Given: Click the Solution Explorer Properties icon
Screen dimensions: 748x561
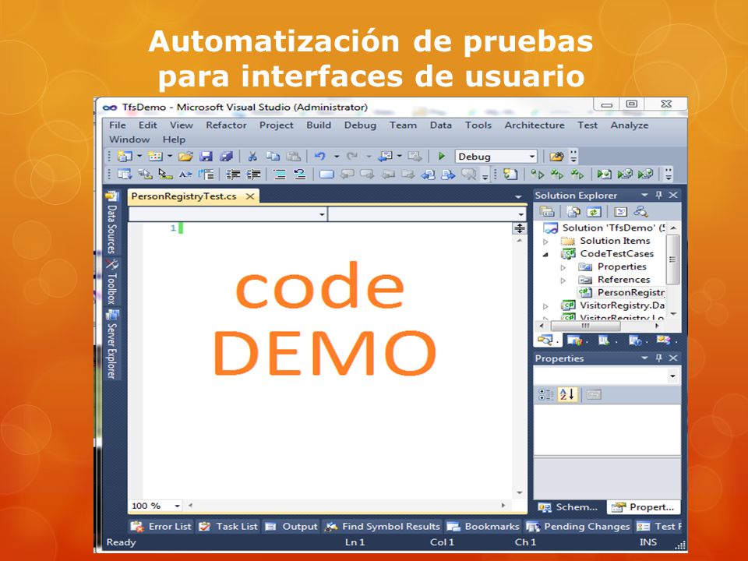Looking at the screenshot, I should pos(547,212).
